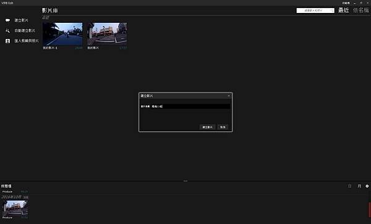The height and width of the screenshot is (224, 371).
Task: Open the 功能表 menu in title bar
Action: tap(346, 3)
